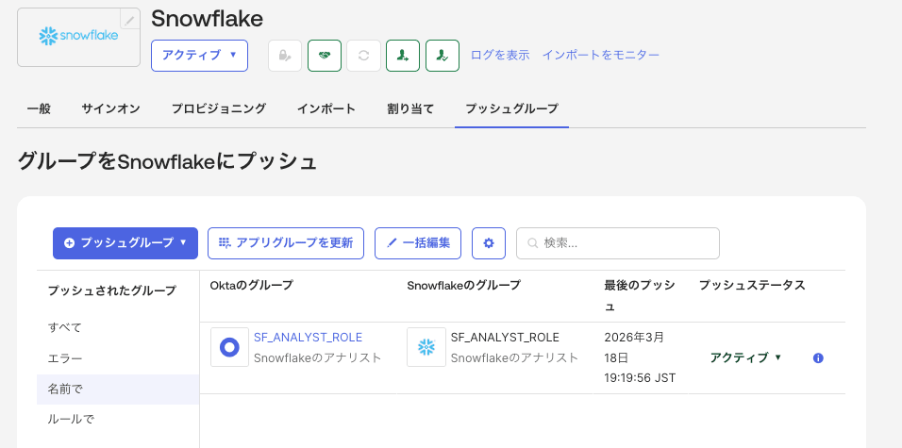The width and height of the screenshot is (902, 448).
Task: Click the user-with-plus provisioning icon
Action: pos(403,56)
